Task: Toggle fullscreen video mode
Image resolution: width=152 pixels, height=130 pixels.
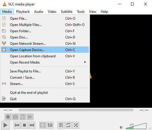Action: [x=43, y=125]
